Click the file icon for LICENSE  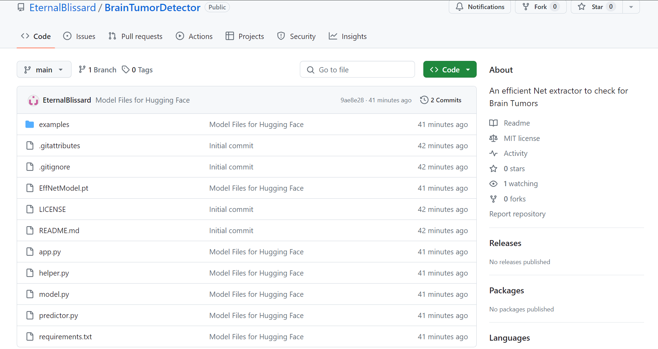pos(30,209)
